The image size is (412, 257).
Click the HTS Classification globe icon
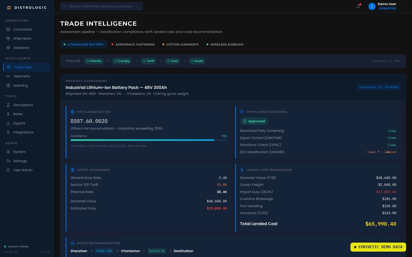[x=73, y=112]
